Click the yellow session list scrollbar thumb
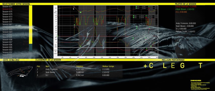The height and width of the screenshot is (91, 215). (x=30, y=25)
